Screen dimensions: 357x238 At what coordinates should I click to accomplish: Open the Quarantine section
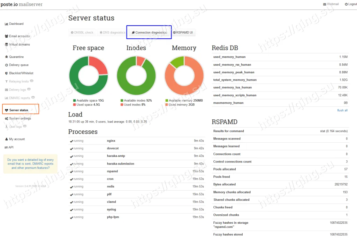coord(14,57)
